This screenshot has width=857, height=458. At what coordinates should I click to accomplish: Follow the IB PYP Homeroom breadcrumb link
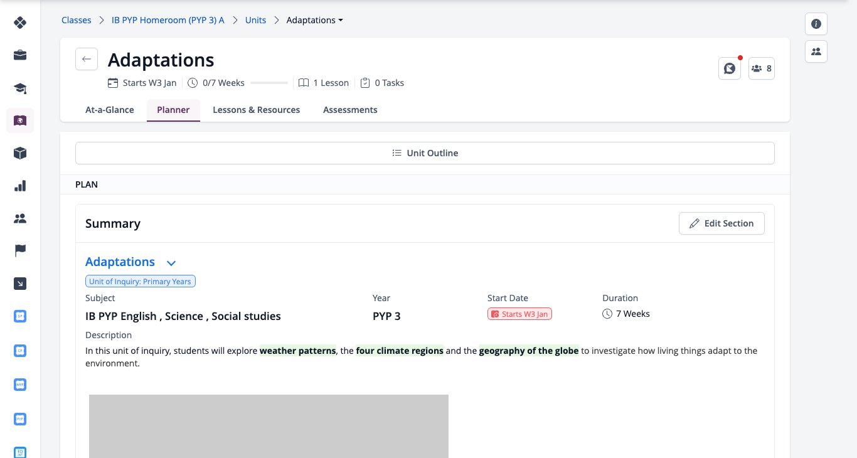tap(168, 20)
